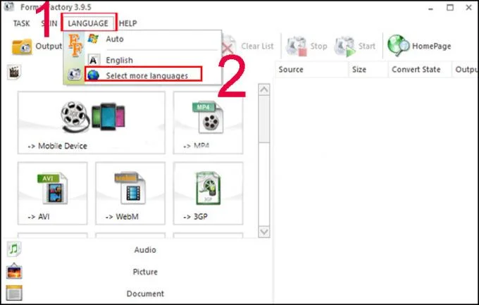Click the Video category clapperboard icon
The image size is (479, 305).
(14, 72)
